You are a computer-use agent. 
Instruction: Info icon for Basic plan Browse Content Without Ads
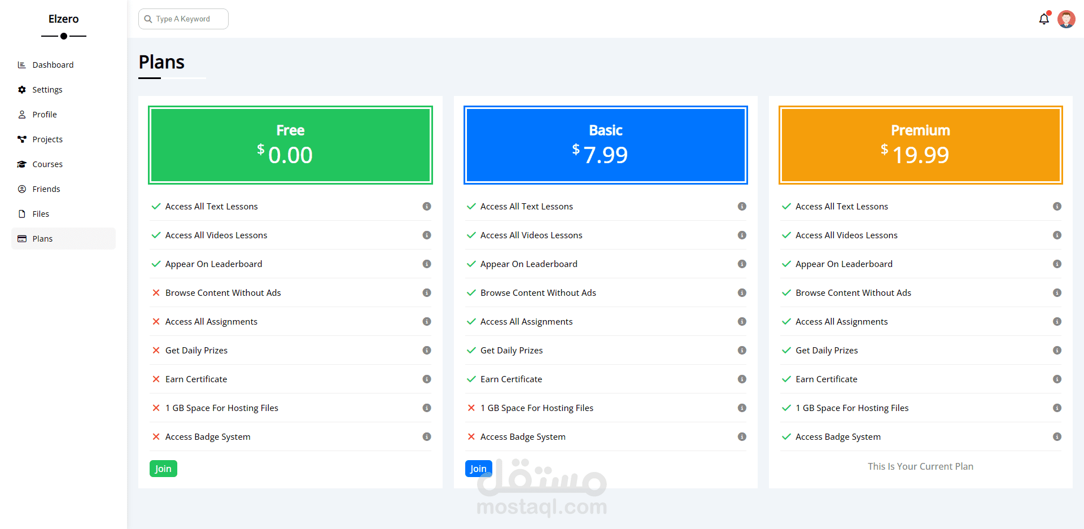click(742, 293)
